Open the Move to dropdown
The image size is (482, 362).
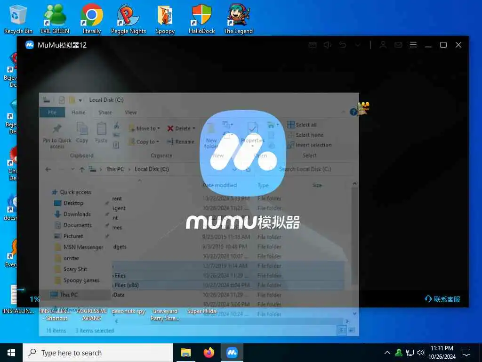pyautogui.click(x=144, y=128)
